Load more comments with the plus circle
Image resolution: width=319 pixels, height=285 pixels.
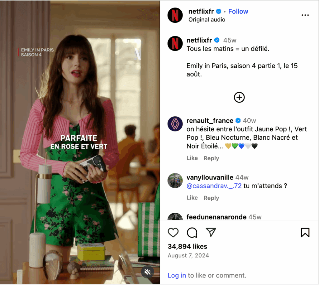tap(239, 97)
